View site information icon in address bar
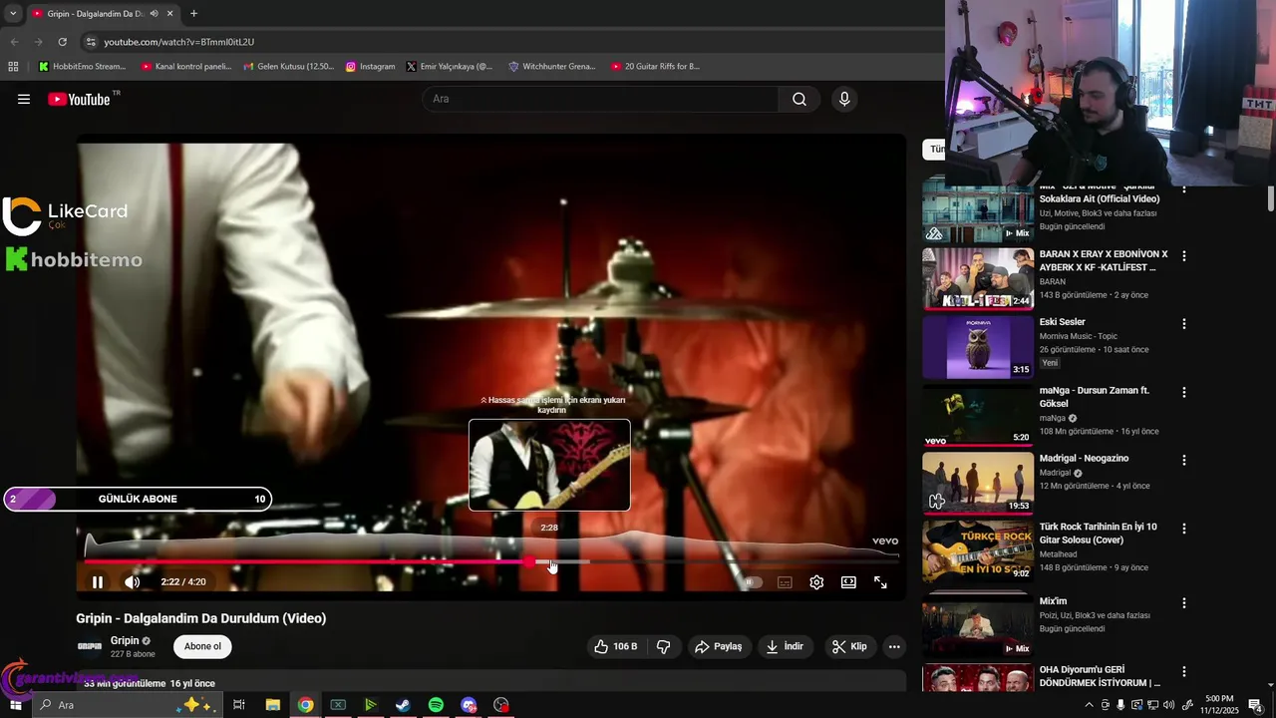The image size is (1276, 718). (x=91, y=42)
